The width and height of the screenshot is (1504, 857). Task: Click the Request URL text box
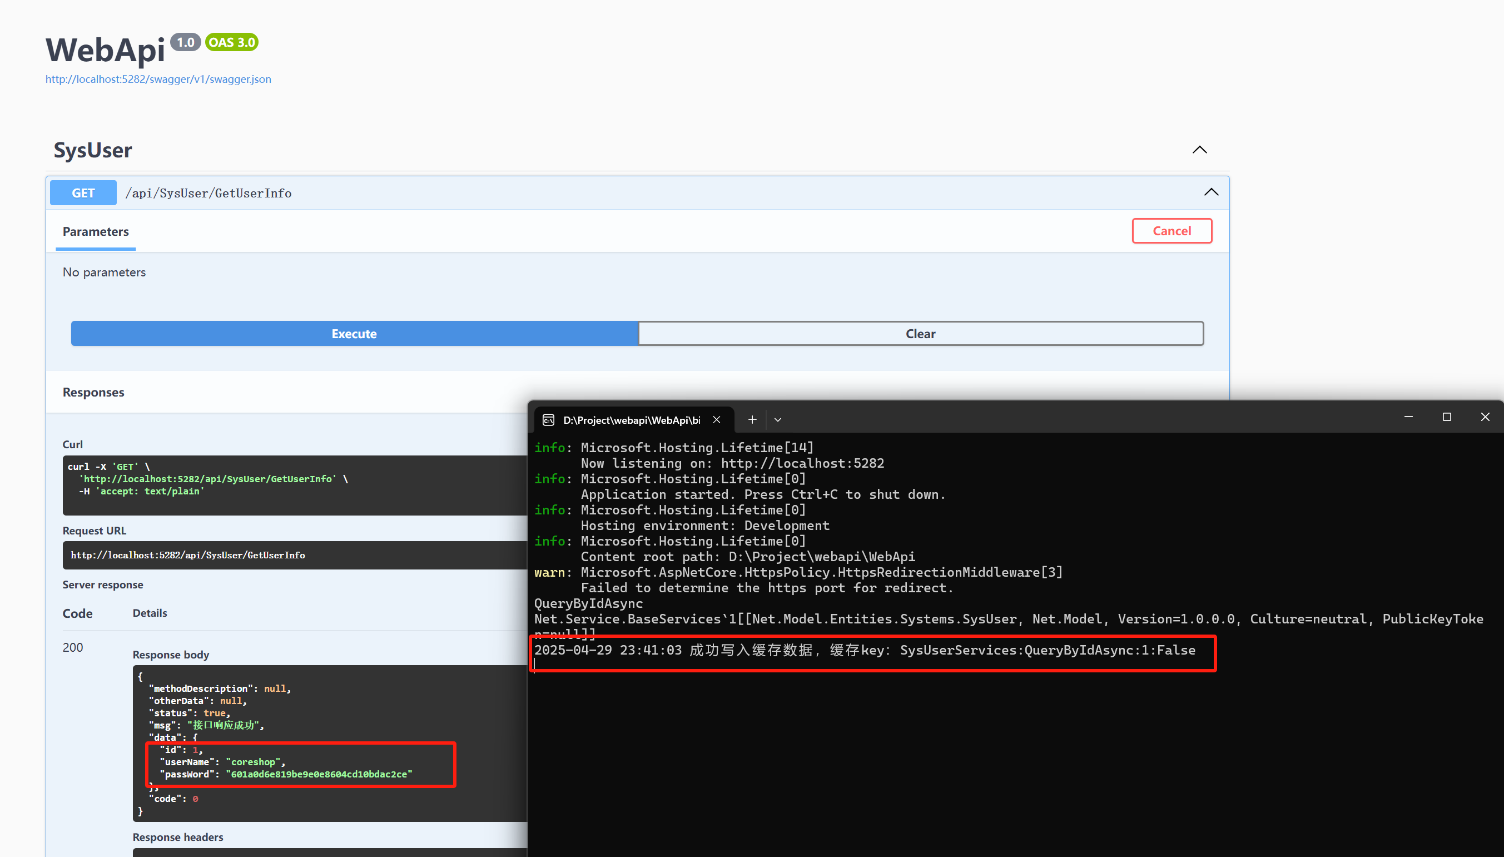[x=295, y=555]
